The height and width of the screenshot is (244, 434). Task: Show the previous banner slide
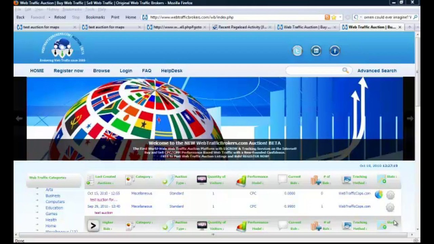point(19,119)
